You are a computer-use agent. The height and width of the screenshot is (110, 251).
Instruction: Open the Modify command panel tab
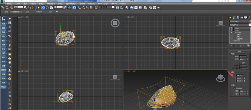click(234, 17)
